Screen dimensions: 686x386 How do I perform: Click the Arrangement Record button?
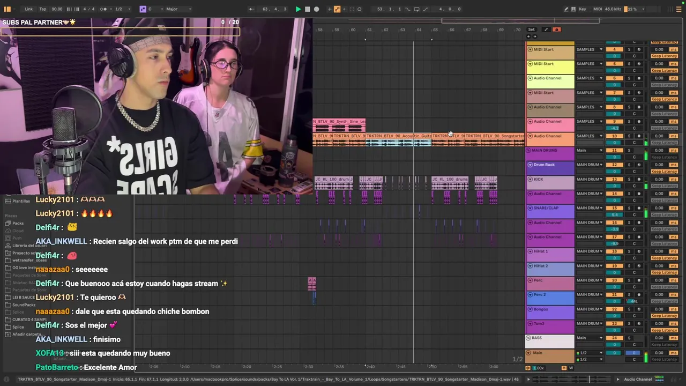(x=316, y=9)
